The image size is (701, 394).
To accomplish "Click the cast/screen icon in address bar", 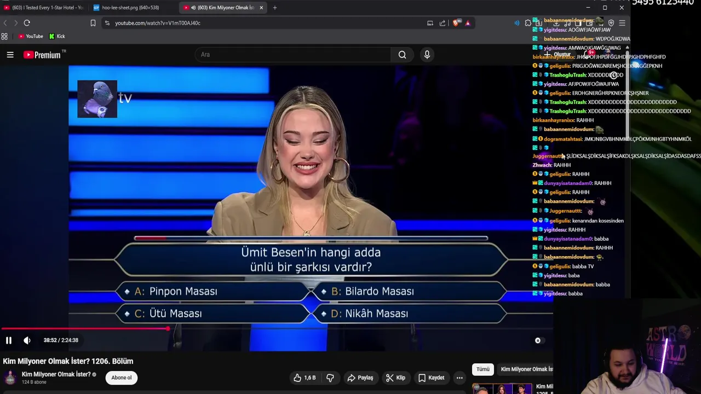I will (x=430, y=23).
